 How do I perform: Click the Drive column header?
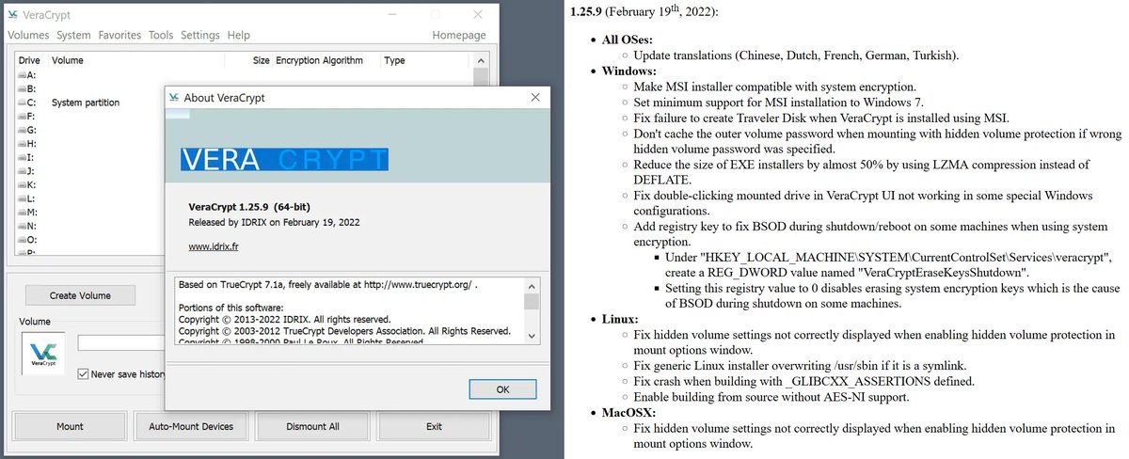[29, 60]
